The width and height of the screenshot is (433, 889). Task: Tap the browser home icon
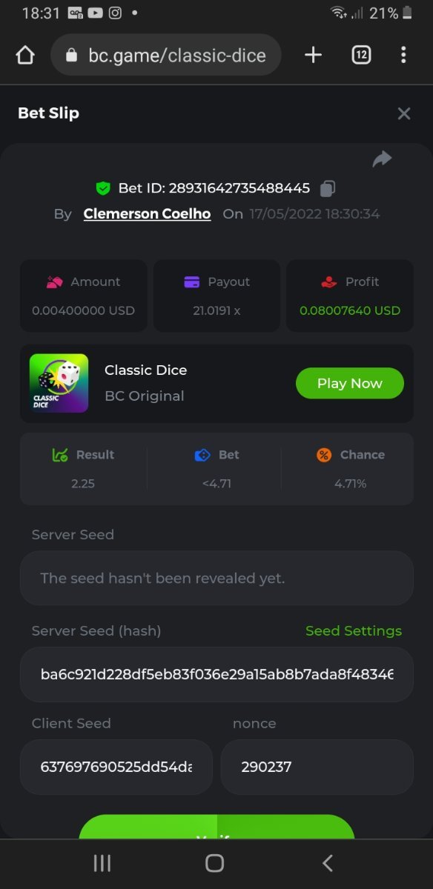(25, 56)
